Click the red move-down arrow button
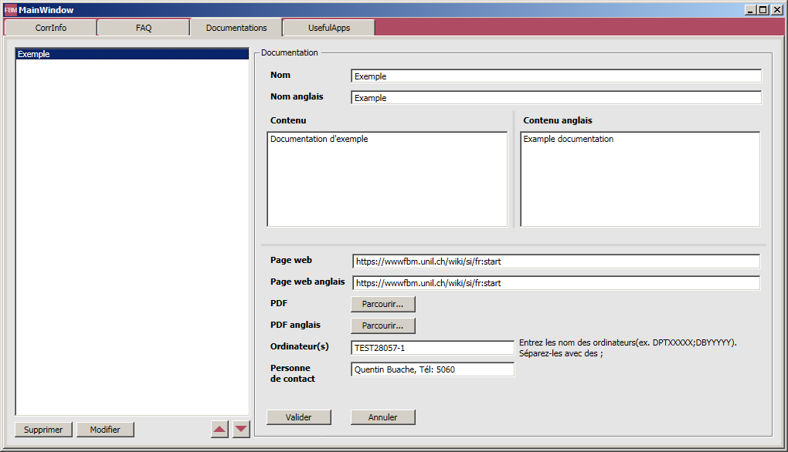The height and width of the screenshot is (452, 788). pyautogui.click(x=241, y=430)
